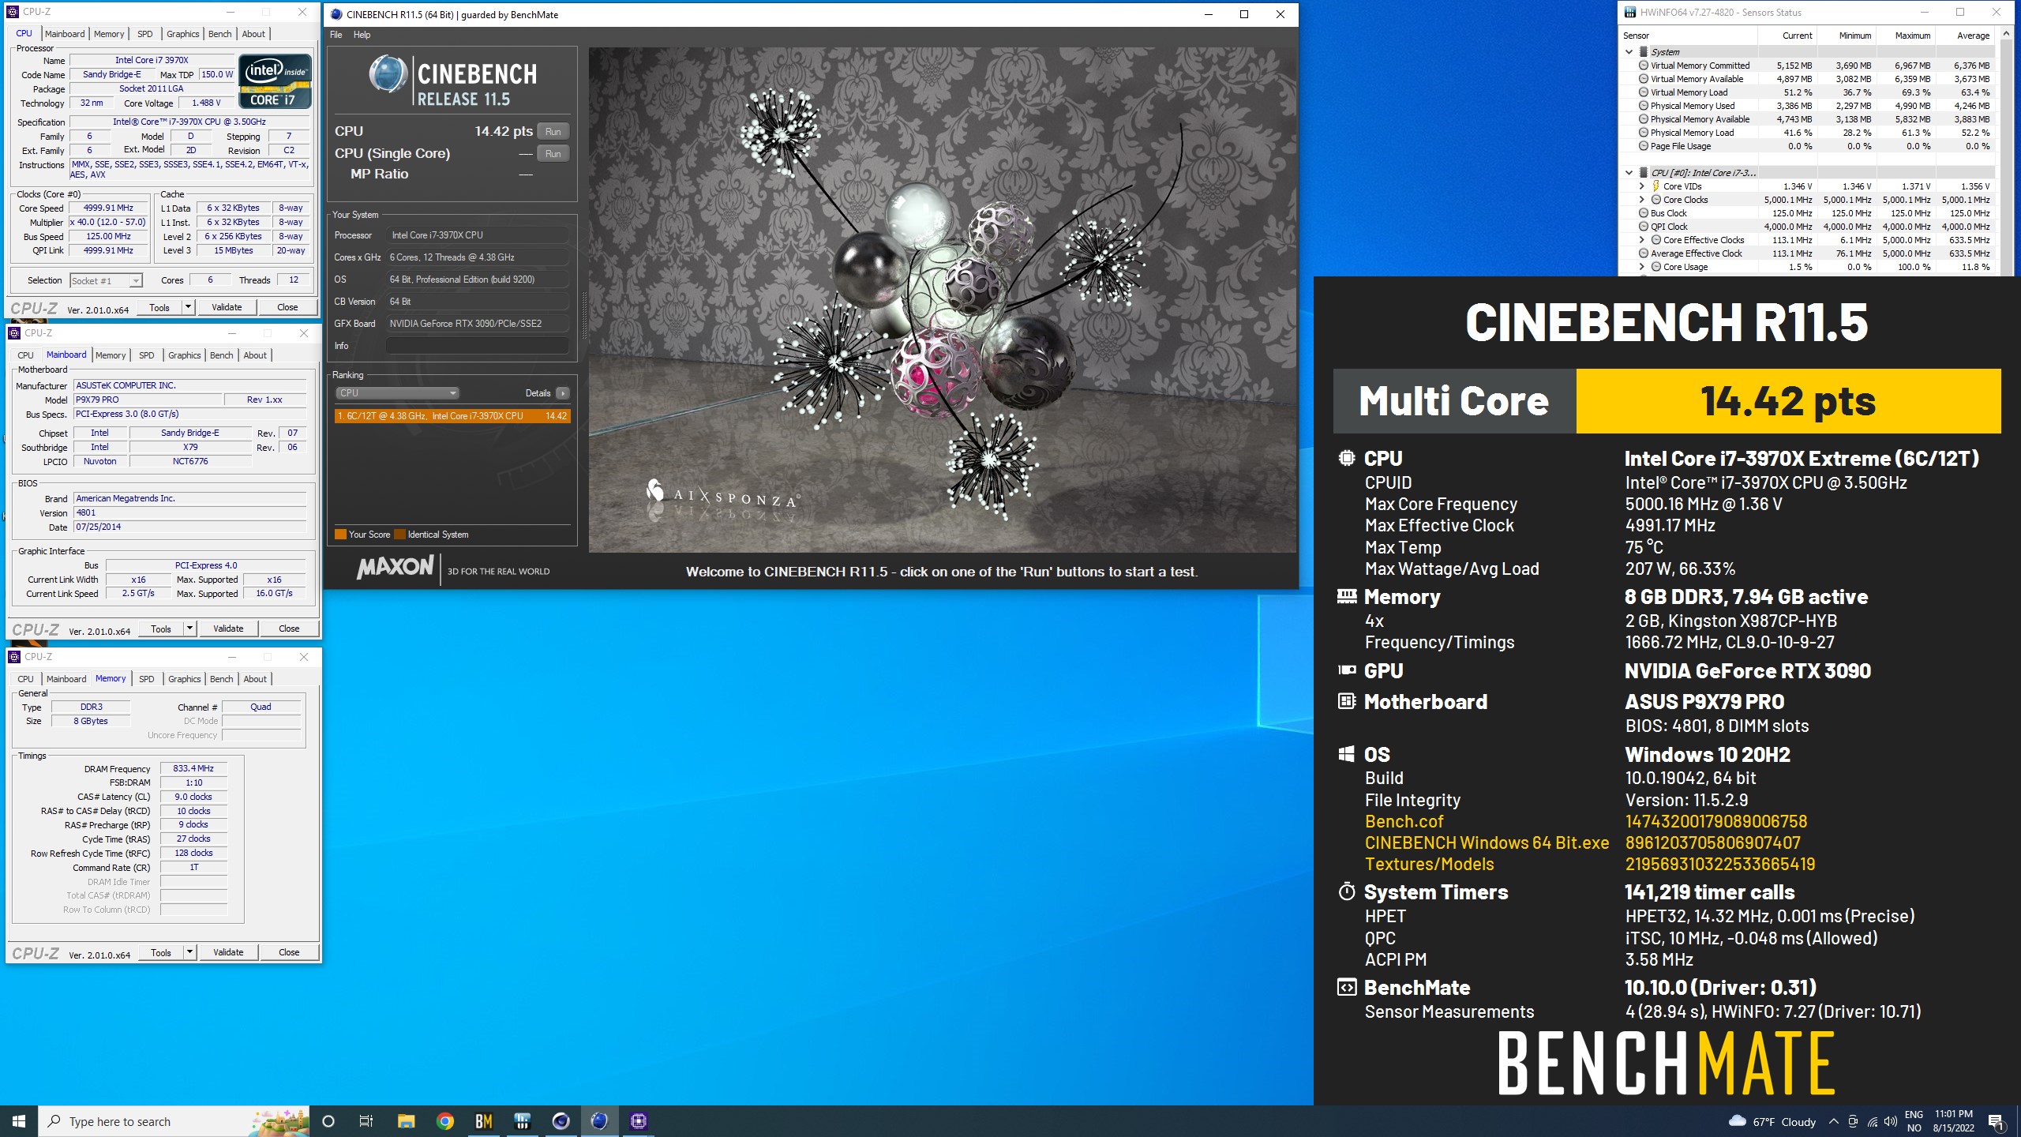Open BenchMate from the taskbar
Screen dimensions: 2021x1137
click(x=484, y=1121)
